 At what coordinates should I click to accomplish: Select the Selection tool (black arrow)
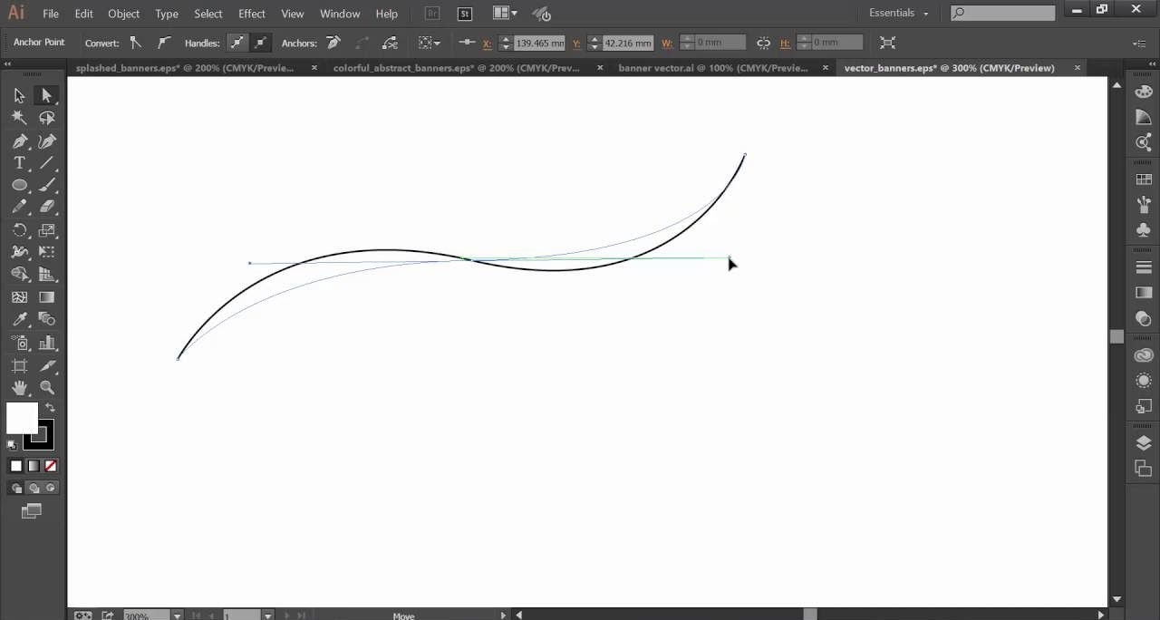coord(19,95)
